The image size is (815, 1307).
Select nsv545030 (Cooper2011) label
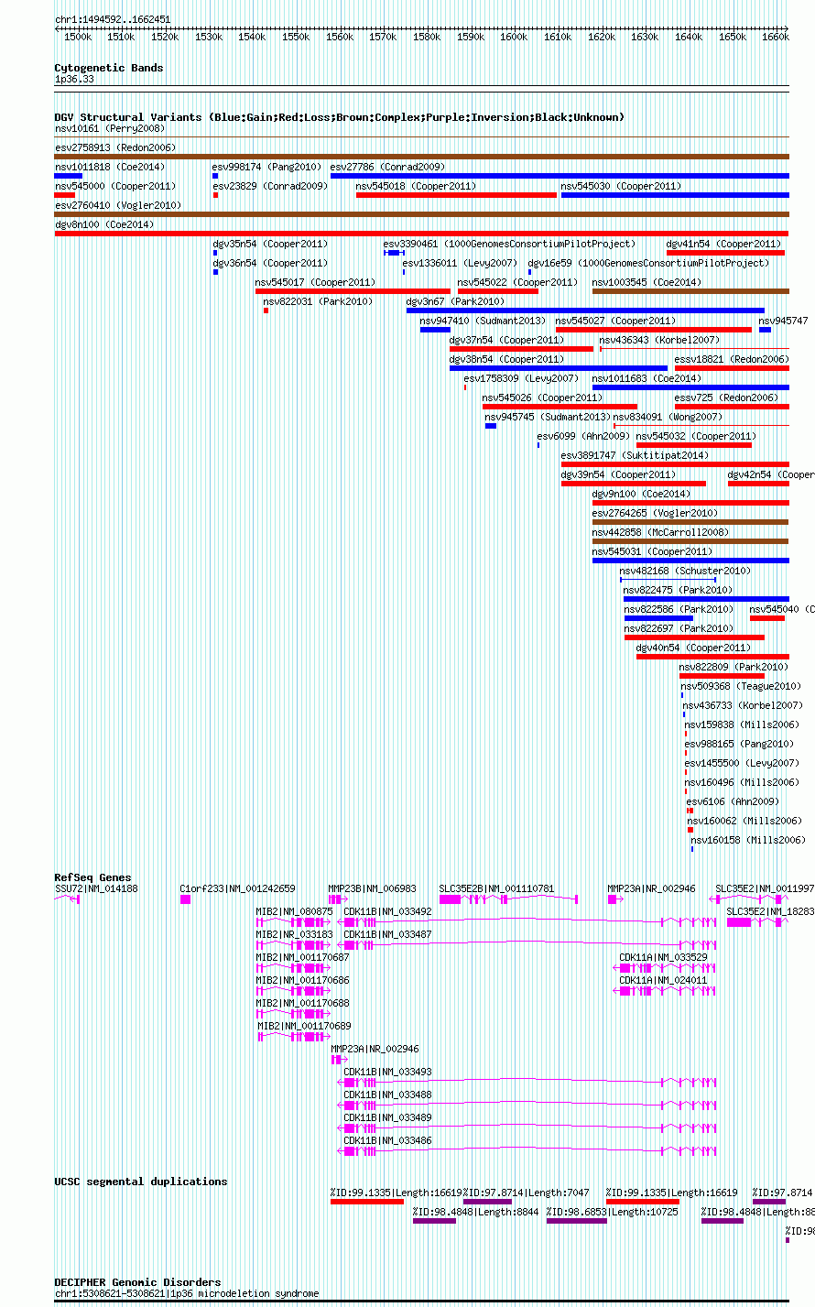621,186
